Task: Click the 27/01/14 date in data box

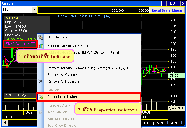Action: pos(11,18)
